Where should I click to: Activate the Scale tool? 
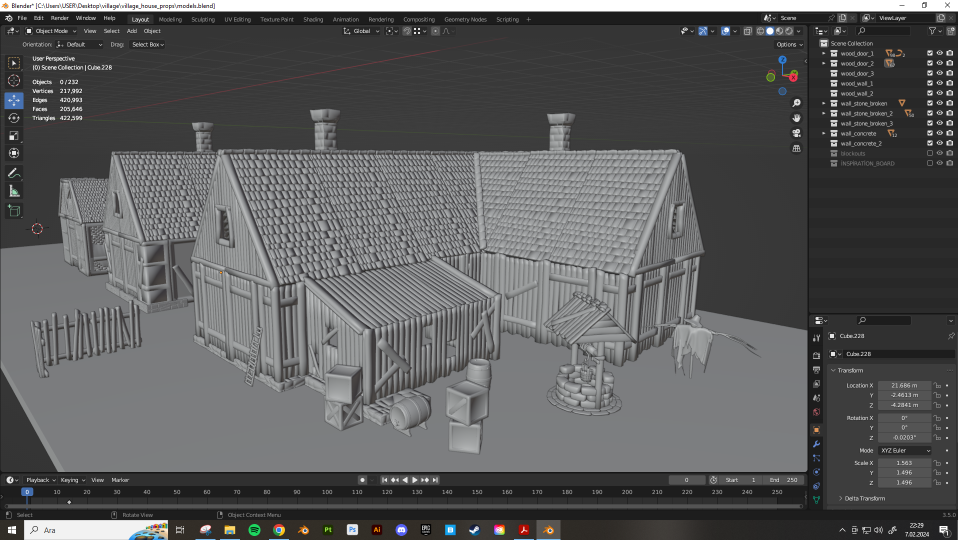tap(14, 135)
